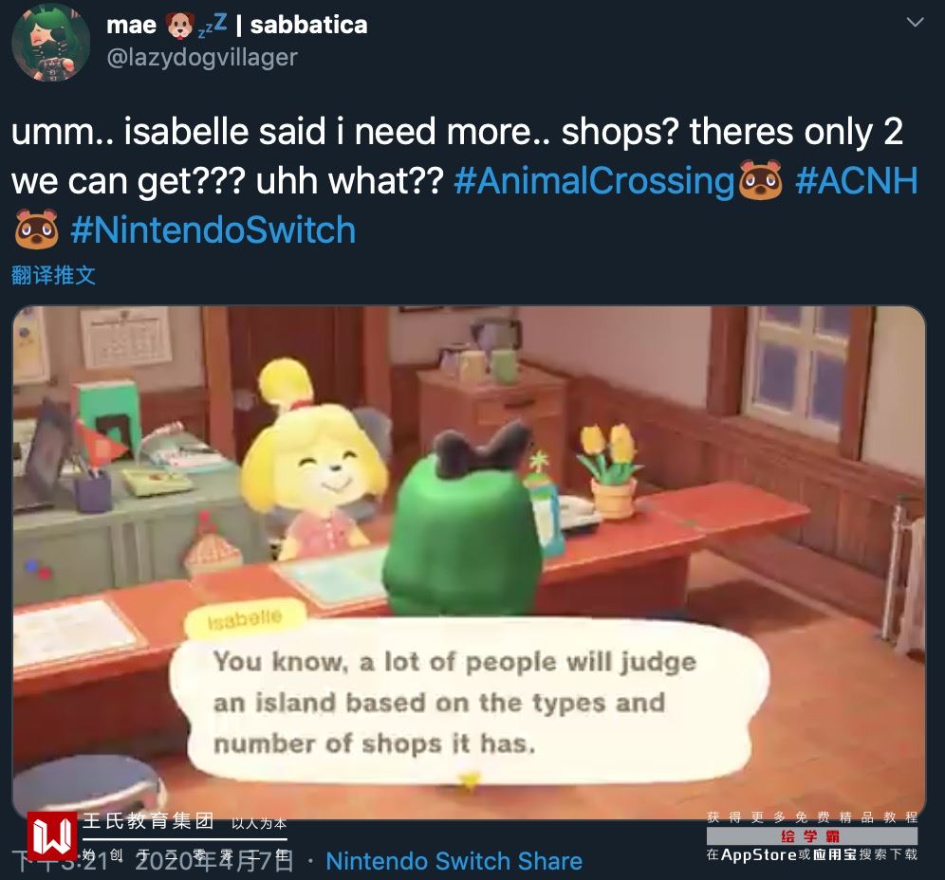Open the #ACNH hashtag
The image size is (945, 880).
point(857,180)
